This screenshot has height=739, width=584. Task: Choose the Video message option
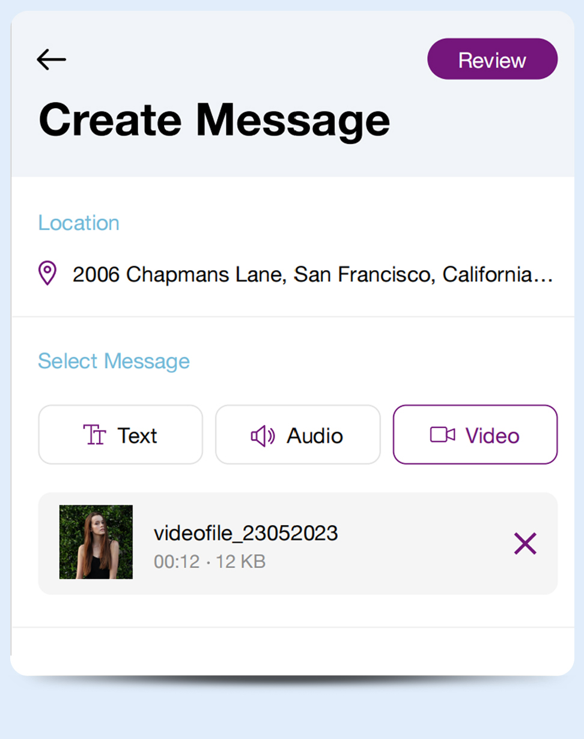click(x=475, y=435)
